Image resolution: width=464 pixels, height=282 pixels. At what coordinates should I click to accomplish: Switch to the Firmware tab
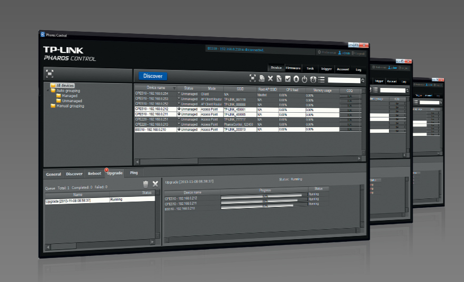pyautogui.click(x=293, y=68)
